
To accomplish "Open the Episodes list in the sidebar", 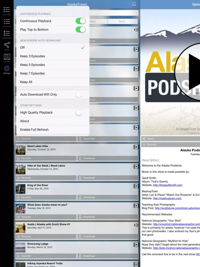I will click(x=7, y=11).
